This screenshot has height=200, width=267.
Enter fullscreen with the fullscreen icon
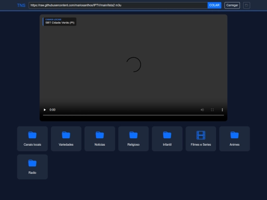click(212, 110)
